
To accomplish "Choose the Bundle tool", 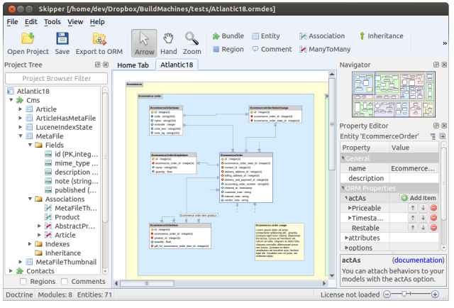I will coord(228,35).
